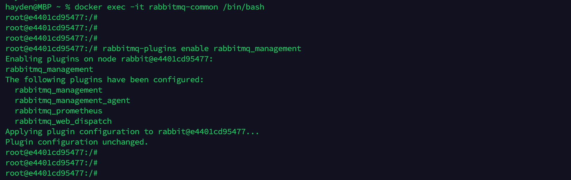Image resolution: width=571 pixels, height=180 pixels.
Task: Click the rabbitmq-common container name
Action: tap(183, 7)
